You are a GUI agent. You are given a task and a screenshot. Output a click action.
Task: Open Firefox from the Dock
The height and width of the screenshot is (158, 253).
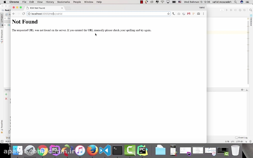pyautogui.click(x=92, y=150)
